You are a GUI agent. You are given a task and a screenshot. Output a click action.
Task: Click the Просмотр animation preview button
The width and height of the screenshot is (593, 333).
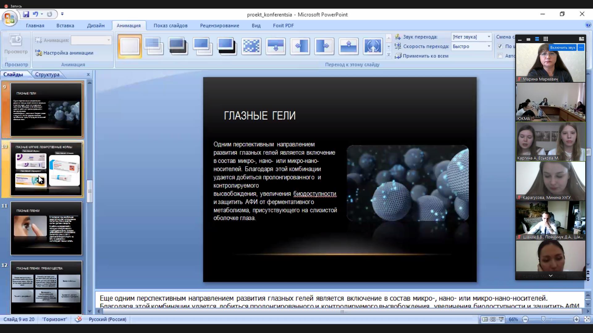16,45
